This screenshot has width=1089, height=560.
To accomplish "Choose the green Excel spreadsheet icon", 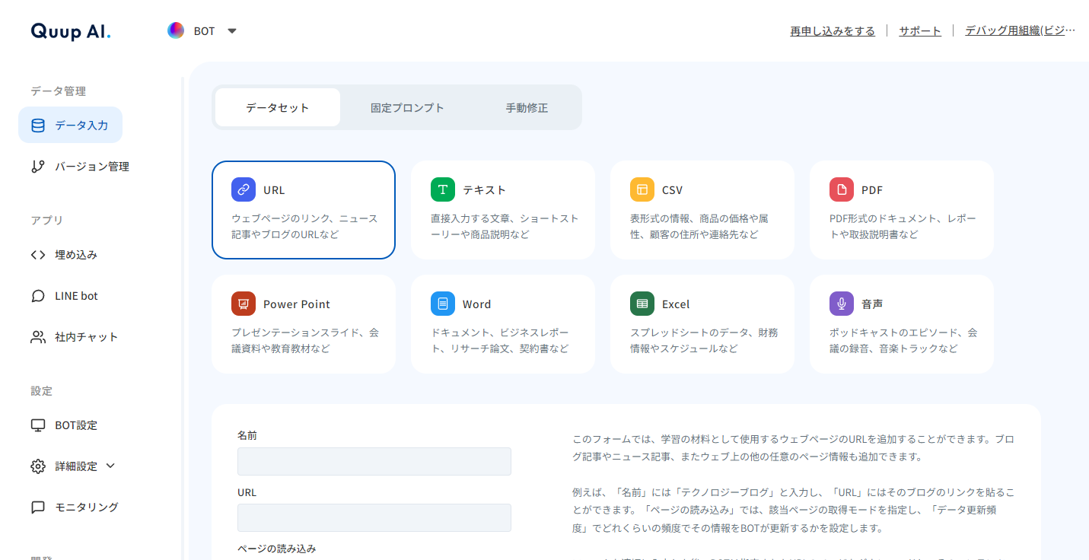I will pos(642,304).
